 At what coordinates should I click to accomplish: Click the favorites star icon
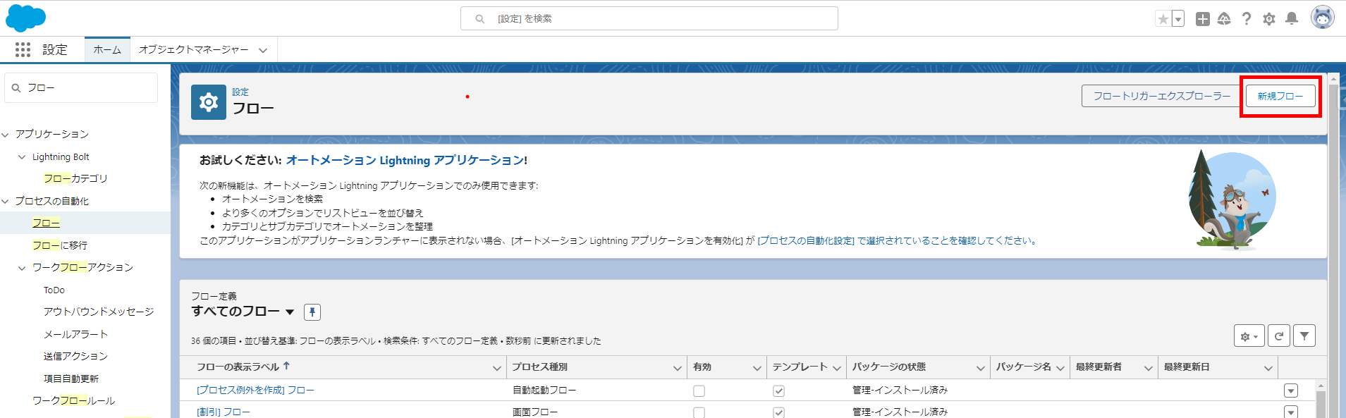pyautogui.click(x=1163, y=19)
